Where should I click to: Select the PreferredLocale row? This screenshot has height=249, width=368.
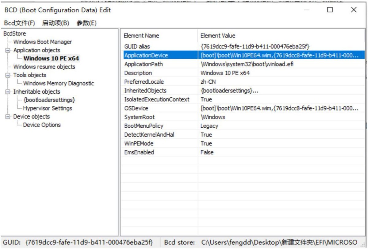pos(243,82)
